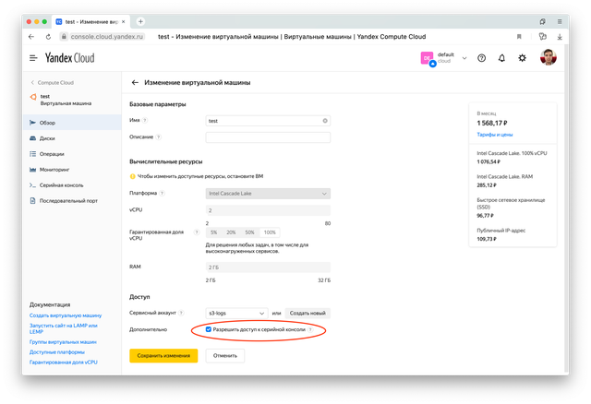
Task: Open the Yandex Cloud hamburger menu
Action: tap(21, 57)
